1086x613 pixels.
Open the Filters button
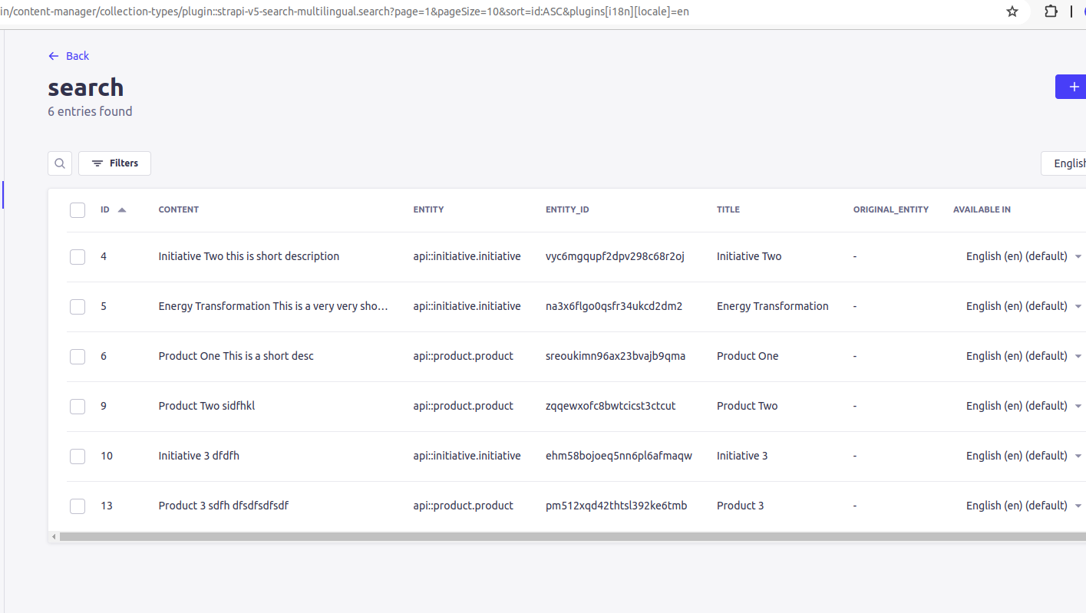point(114,163)
